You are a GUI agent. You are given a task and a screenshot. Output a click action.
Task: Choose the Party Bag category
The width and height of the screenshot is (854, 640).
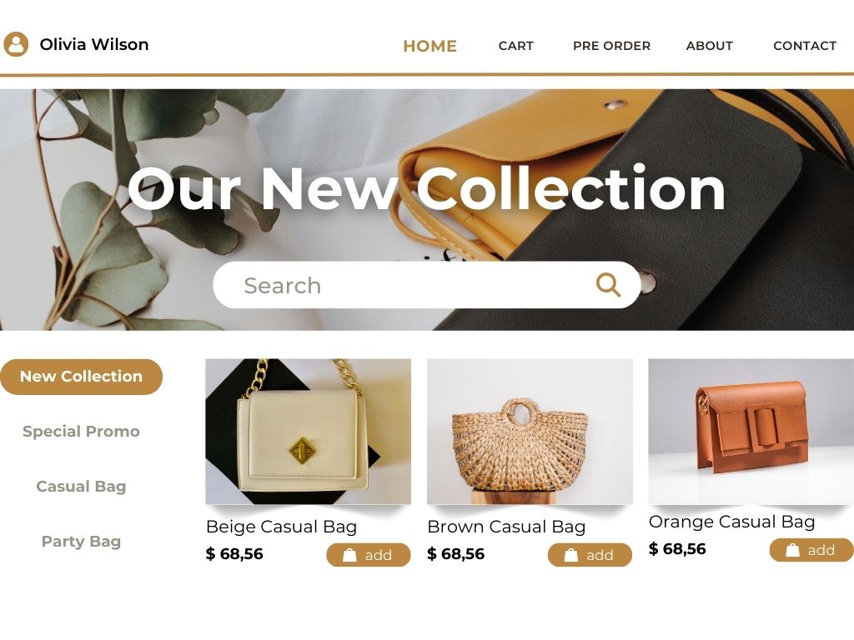[81, 542]
